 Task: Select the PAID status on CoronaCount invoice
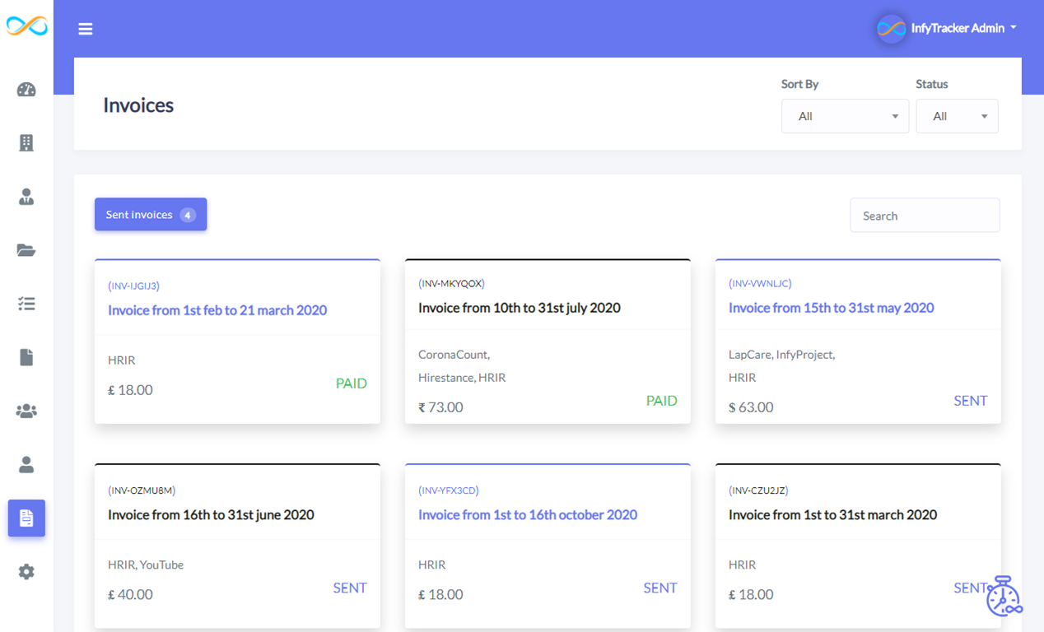point(661,400)
